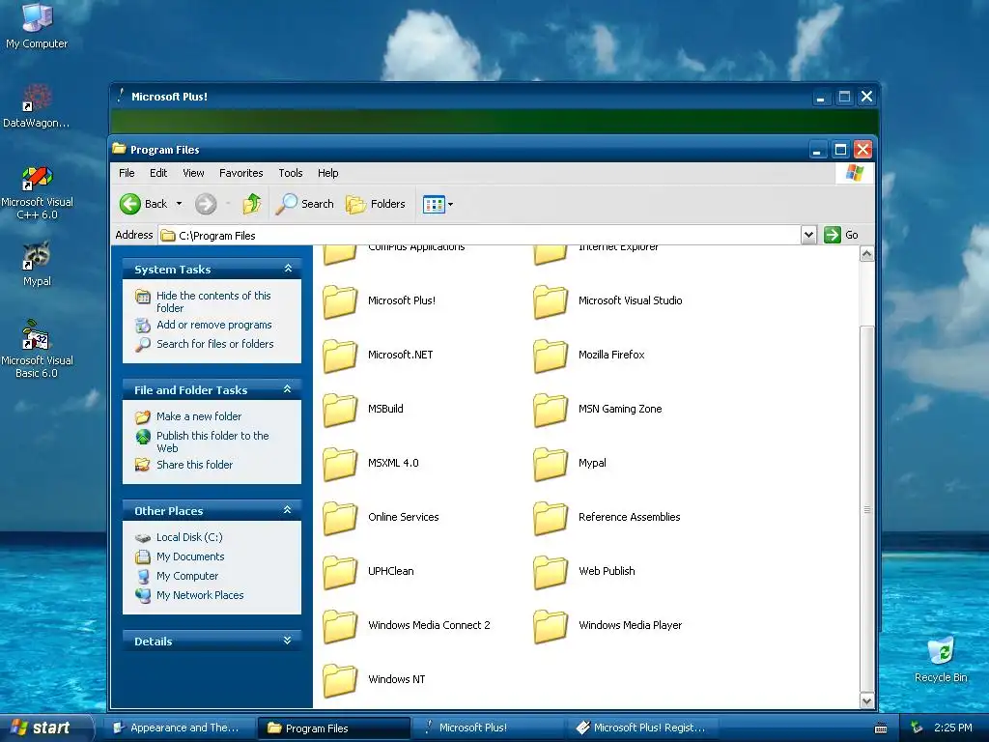Collapse the Other Places panel
The height and width of the screenshot is (742, 989).
288,510
